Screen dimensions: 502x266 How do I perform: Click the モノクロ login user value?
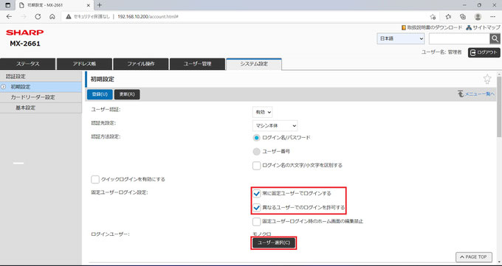click(x=262, y=234)
